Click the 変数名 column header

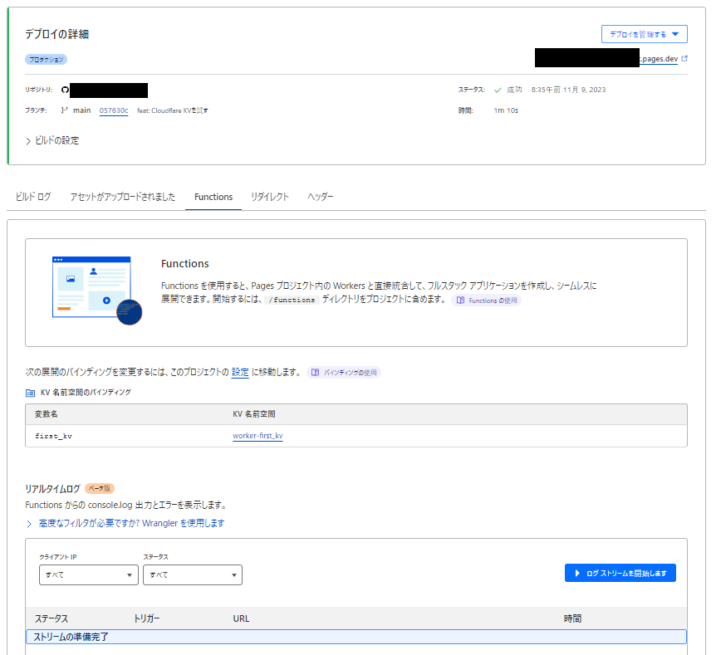point(47,414)
